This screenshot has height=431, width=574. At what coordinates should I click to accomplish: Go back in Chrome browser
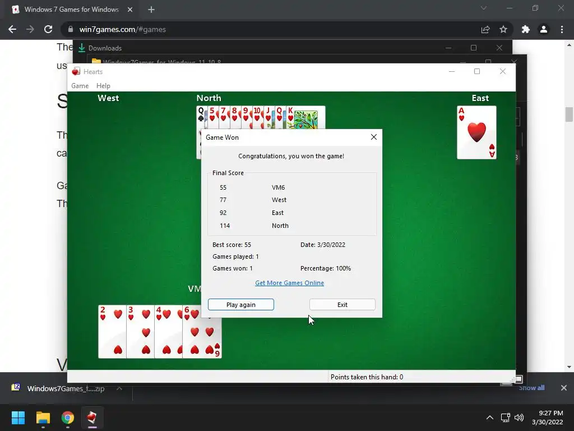click(12, 29)
